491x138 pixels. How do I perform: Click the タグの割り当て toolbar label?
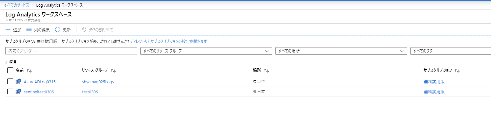(101, 30)
